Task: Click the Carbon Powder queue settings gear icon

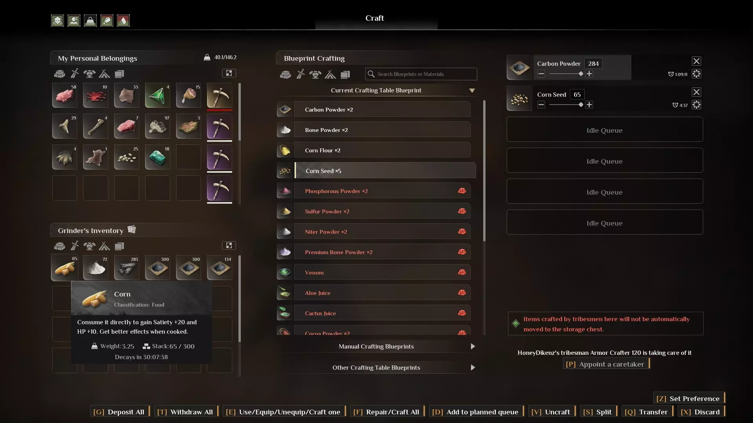Action: coord(696,74)
